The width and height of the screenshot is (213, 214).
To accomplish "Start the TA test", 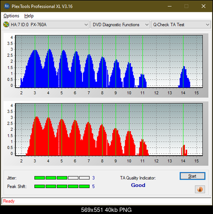I will 192,176.
